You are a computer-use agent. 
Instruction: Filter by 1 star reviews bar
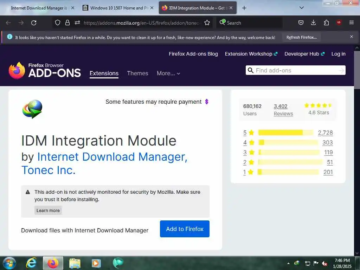pos(289,172)
